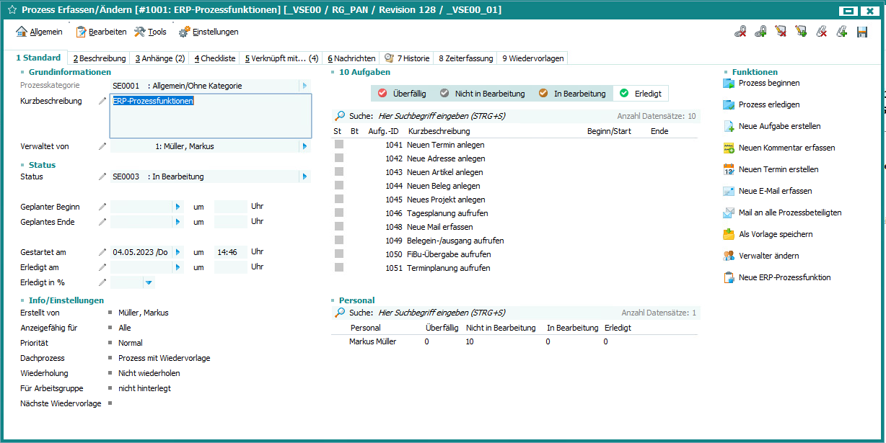Viewport: 886px width, 443px height.
Task: Click the add attachment paperclip icon
Action: 841,32
